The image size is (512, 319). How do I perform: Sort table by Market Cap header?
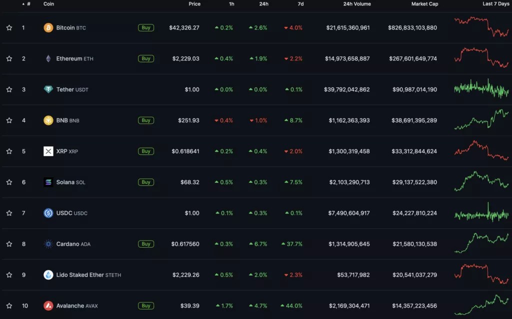point(424,4)
